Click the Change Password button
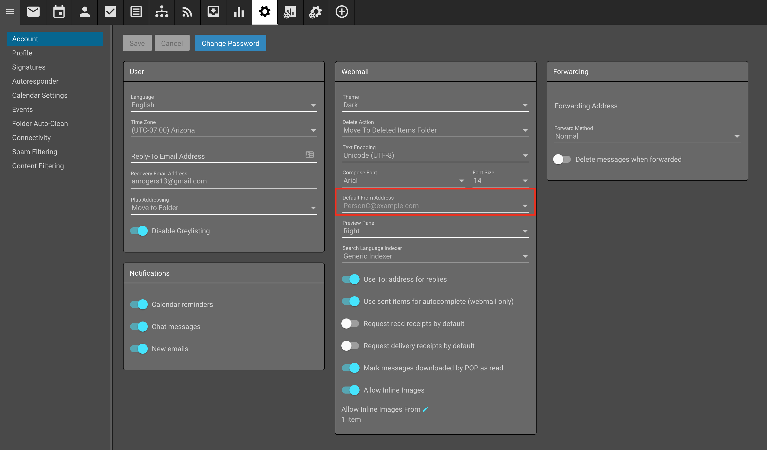 (x=230, y=43)
